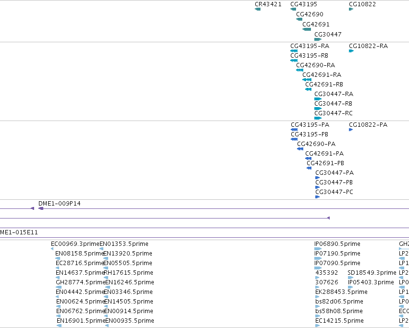Select the CG42690 gene glyph
Screen dimensions: 409x328
point(299,19)
